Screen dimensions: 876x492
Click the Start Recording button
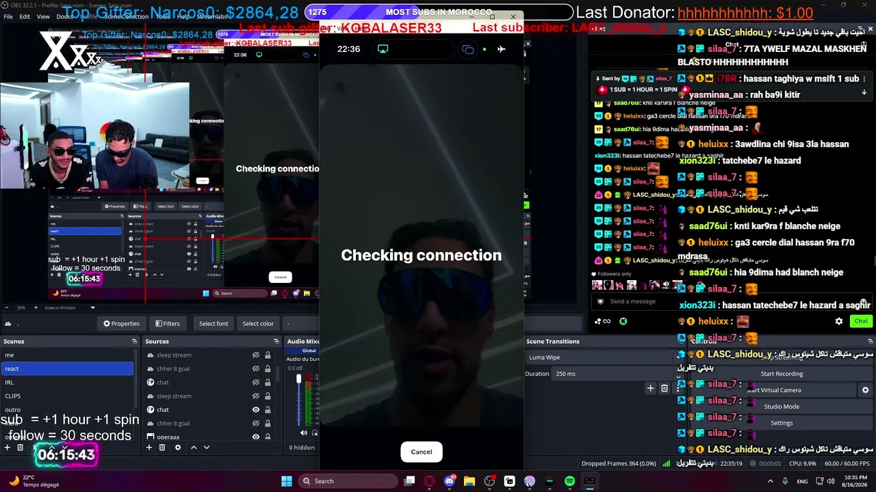[x=782, y=374]
